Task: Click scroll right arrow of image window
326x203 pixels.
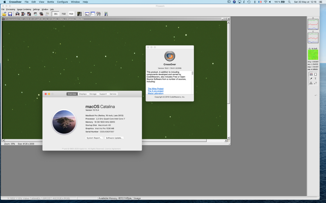Action: pyautogui.click(x=226, y=141)
